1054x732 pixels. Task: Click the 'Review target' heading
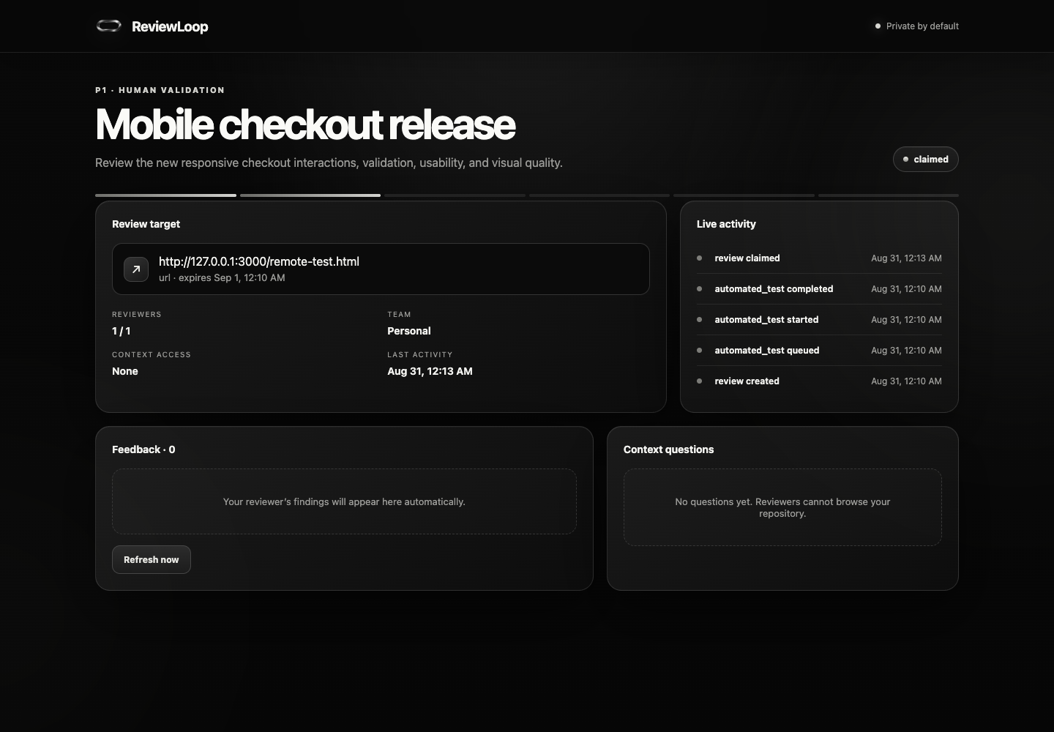pyautogui.click(x=146, y=224)
